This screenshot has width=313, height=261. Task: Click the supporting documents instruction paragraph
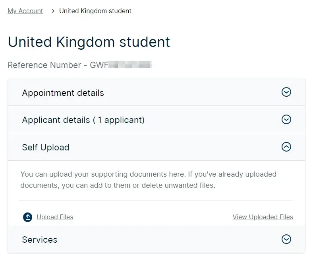[148, 180]
